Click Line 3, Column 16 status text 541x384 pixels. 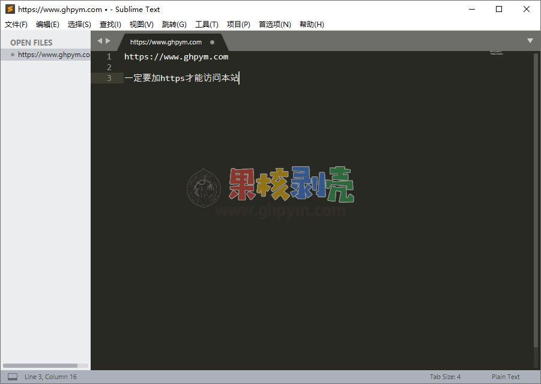50,377
